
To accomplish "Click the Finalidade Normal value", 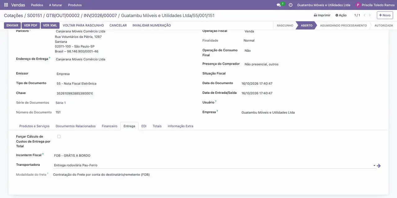I will (x=249, y=41).
